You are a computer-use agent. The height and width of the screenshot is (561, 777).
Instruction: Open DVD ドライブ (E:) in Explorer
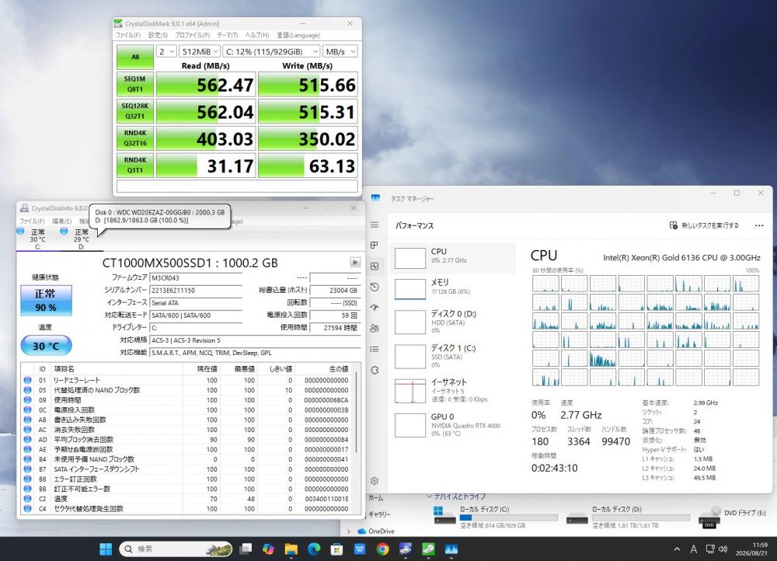(x=733, y=517)
